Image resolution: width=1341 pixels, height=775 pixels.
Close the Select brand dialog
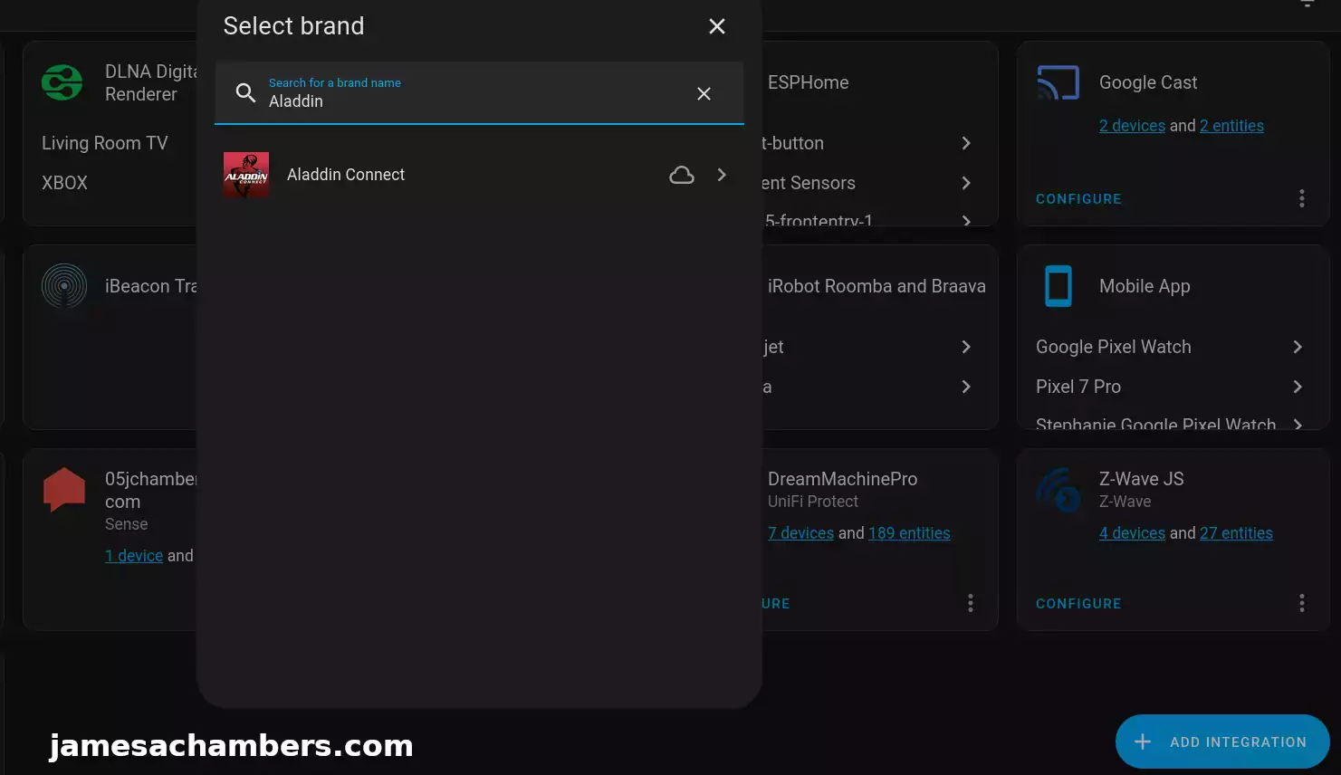click(x=716, y=26)
